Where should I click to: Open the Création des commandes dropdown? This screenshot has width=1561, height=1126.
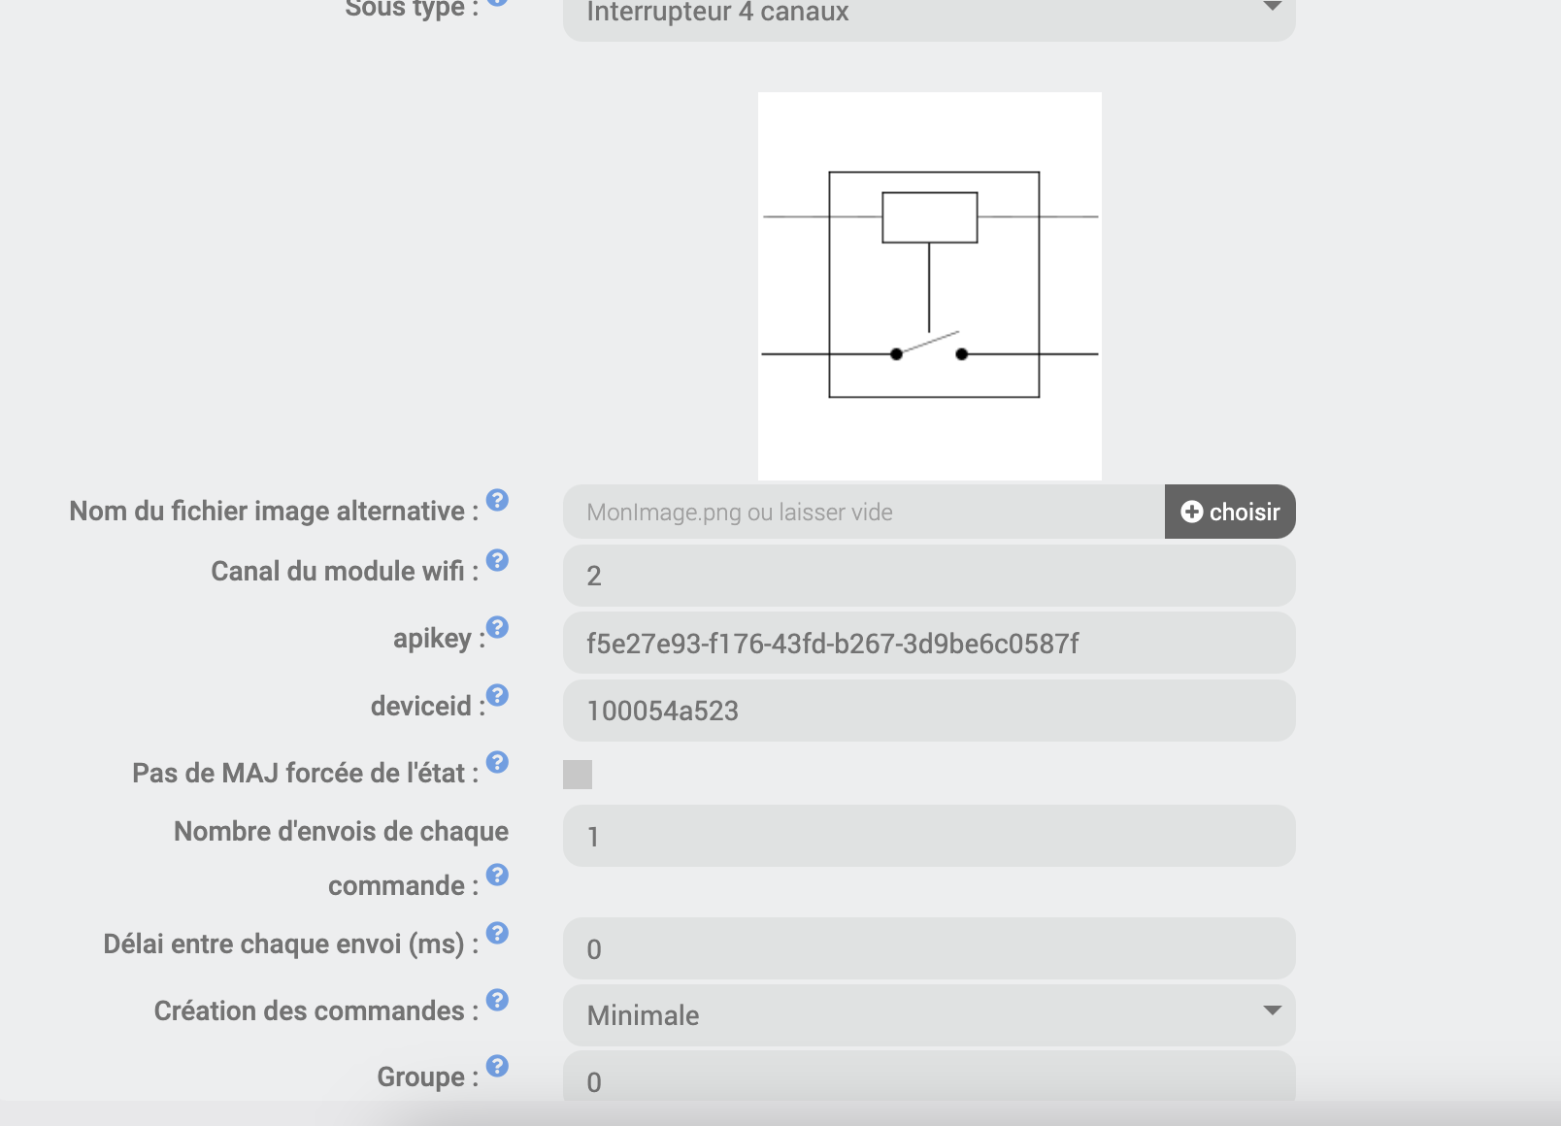coord(928,1015)
